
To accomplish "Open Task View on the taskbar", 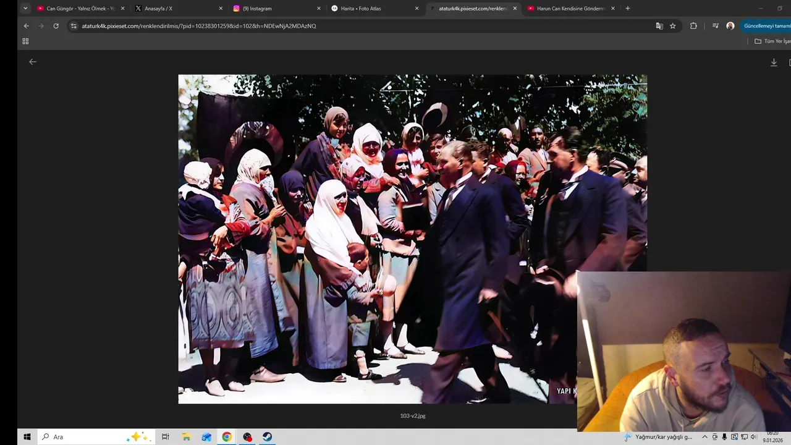I will [x=166, y=437].
